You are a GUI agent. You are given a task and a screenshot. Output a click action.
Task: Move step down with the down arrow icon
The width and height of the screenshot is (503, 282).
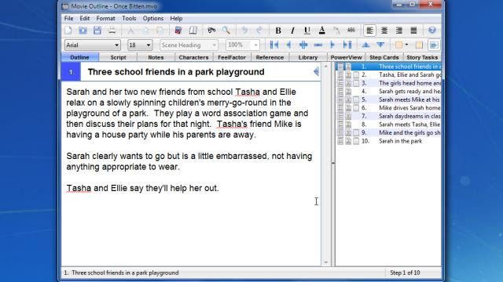pyautogui.click(x=380, y=45)
